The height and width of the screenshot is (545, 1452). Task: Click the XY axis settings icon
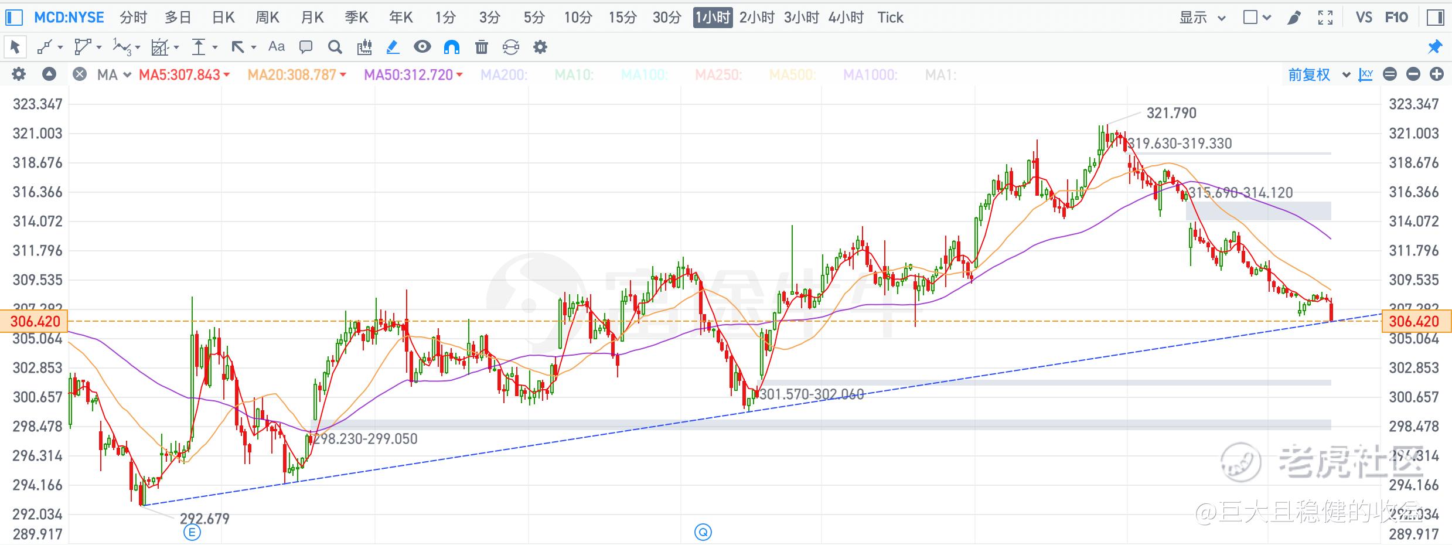click(x=1366, y=74)
